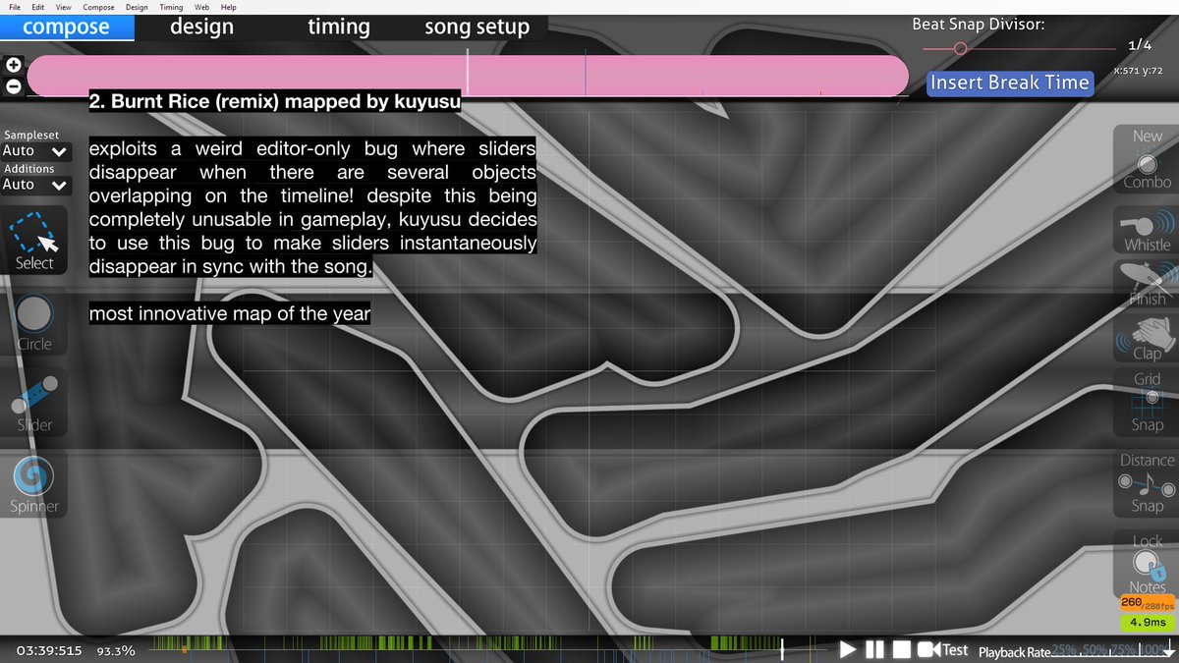Click the 'most innovative map of the year' text
The width and height of the screenshot is (1179, 663).
(x=230, y=314)
